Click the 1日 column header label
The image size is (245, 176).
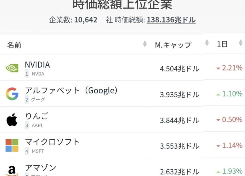[x=222, y=44]
